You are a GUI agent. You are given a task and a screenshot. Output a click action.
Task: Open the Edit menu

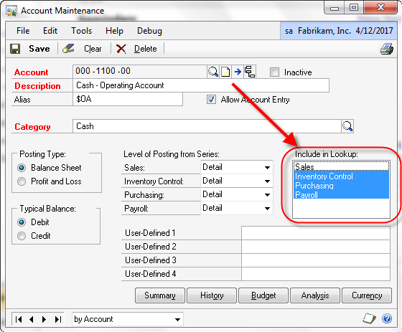50,31
